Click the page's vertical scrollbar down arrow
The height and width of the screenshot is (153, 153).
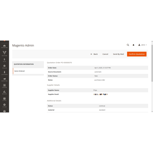click(x=152, y=111)
